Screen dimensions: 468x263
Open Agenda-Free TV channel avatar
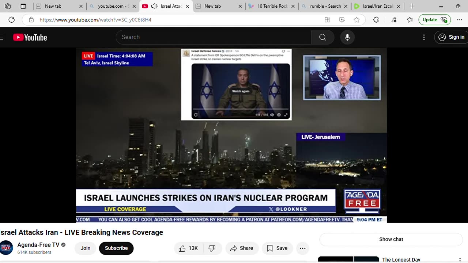click(6, 248)
